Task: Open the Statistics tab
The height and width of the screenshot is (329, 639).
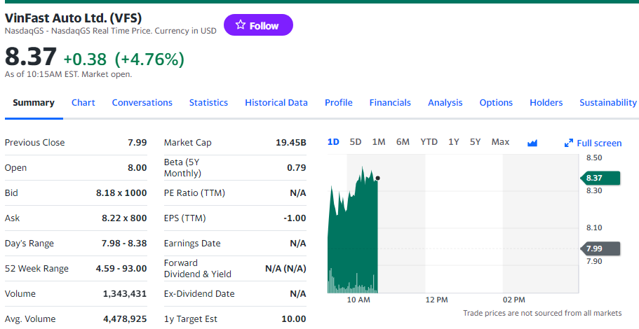Action: click(208, 102)
